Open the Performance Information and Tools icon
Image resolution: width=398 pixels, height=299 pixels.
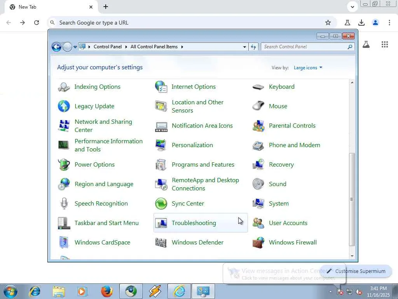pos(64,145)
